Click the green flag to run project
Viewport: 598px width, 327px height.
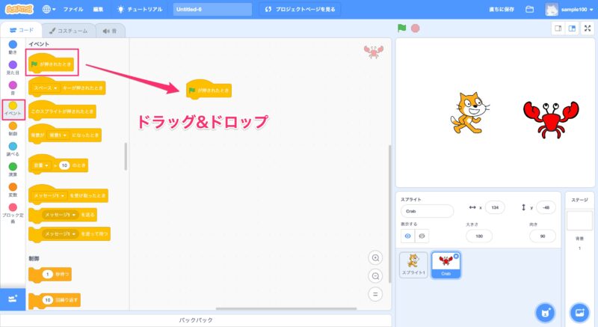tap(402, 28)
